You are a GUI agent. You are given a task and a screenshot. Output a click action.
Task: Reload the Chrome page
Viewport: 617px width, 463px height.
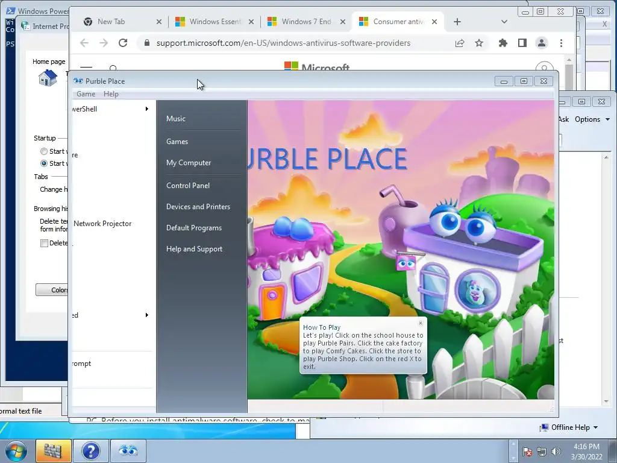[123, 43]
